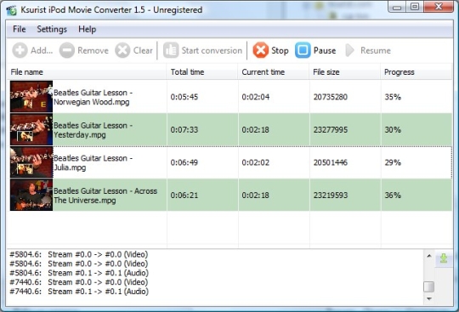This screenshot has height=312, width=459.
Task: Open the File menu
Action: (x=19, y=29)
